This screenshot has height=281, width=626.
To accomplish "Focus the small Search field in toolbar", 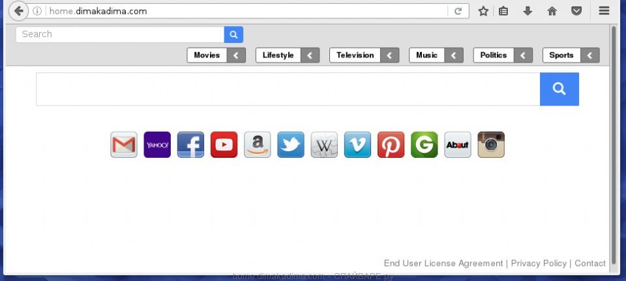I will pyautogui.click(x=120, y=35).
